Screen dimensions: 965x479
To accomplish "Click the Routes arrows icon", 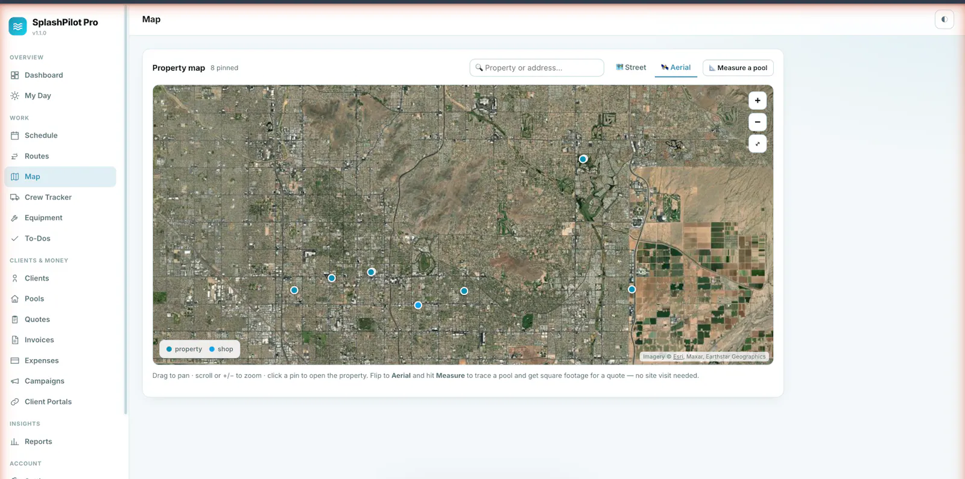I will (15, 156).
